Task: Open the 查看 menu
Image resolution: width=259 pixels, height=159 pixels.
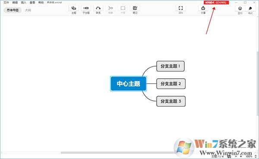Action: click(32, 3)
